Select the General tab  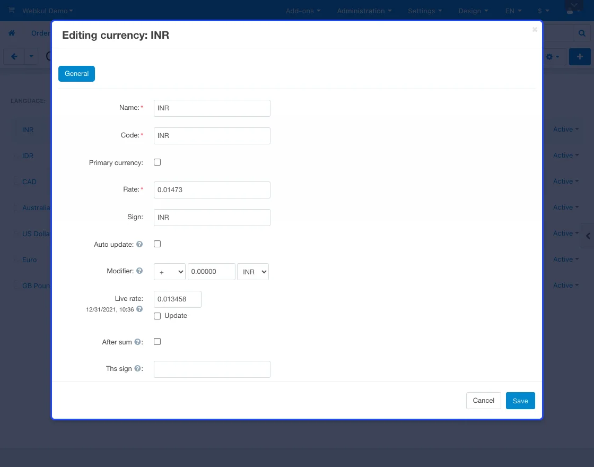tap(76, 74)
